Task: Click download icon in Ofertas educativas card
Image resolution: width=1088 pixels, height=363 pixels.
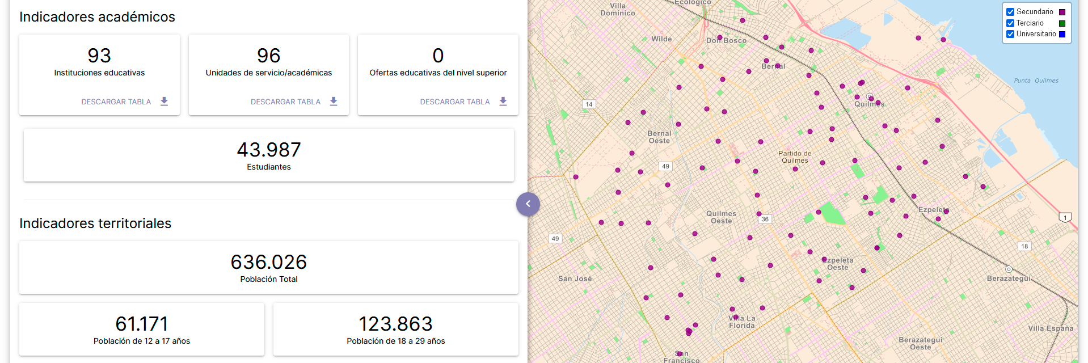Action: tap(503, 102)
